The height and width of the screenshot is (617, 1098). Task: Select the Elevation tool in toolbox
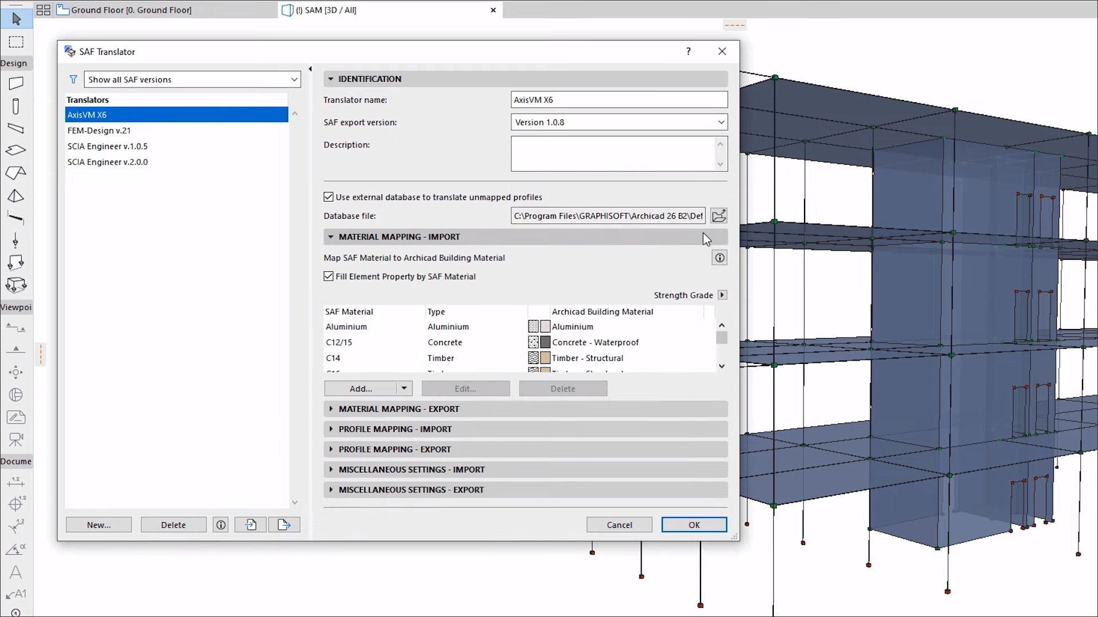coord(16,349)
